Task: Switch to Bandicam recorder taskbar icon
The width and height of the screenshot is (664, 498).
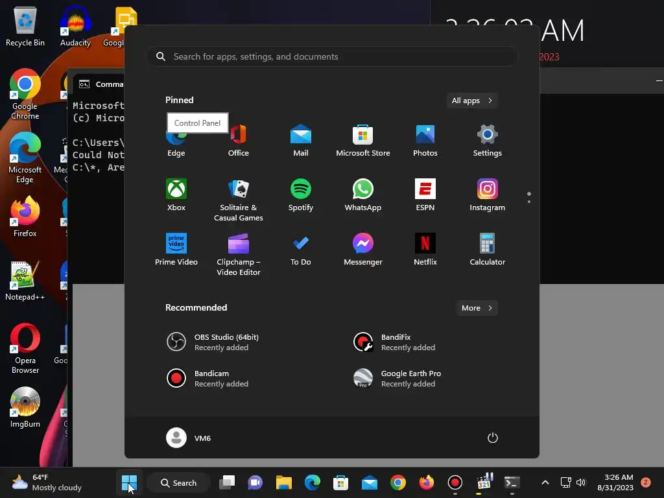Action: pyautogui.click(x=455, y=482)
